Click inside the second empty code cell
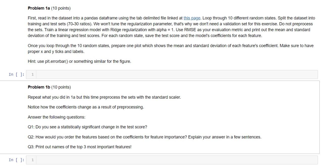 pos(151,160)
